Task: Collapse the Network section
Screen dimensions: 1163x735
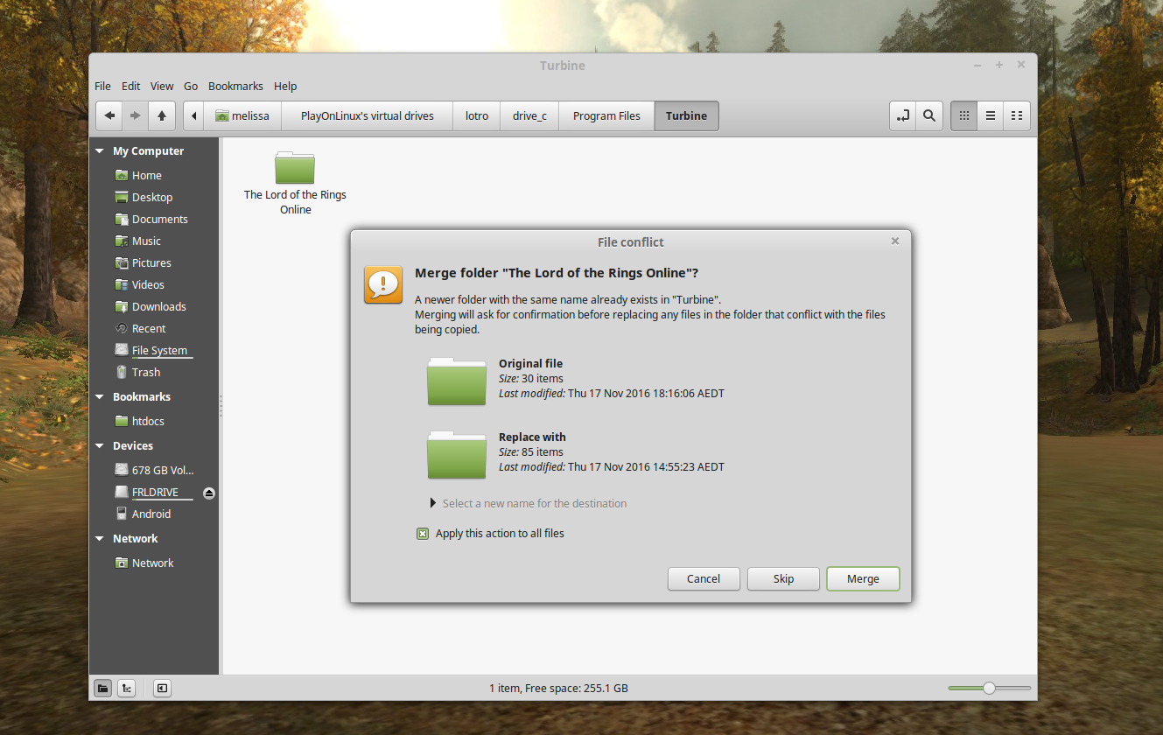Action: pyautogui.click(x=101, y=539)
